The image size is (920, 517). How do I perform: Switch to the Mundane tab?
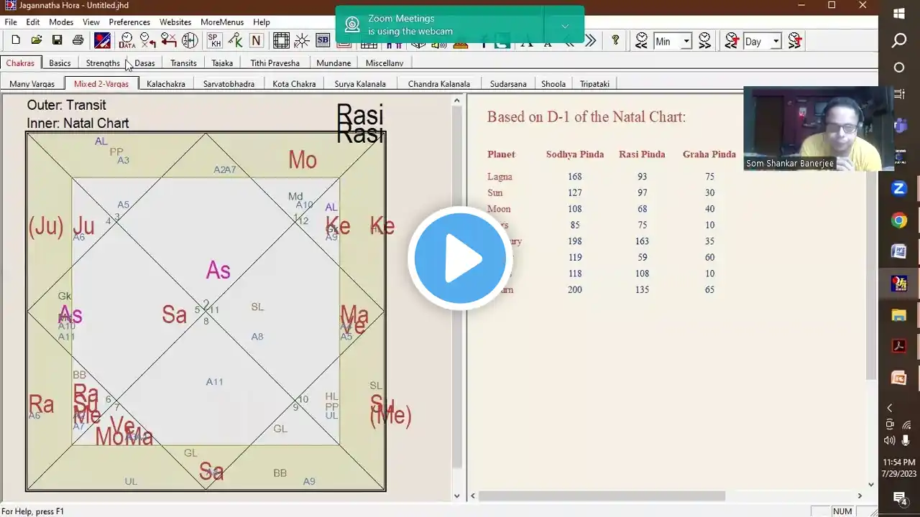pos(333,63)
